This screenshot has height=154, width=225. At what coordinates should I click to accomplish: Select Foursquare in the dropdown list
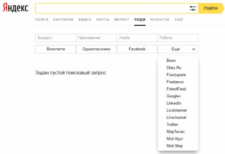click(x=176, y=75)
